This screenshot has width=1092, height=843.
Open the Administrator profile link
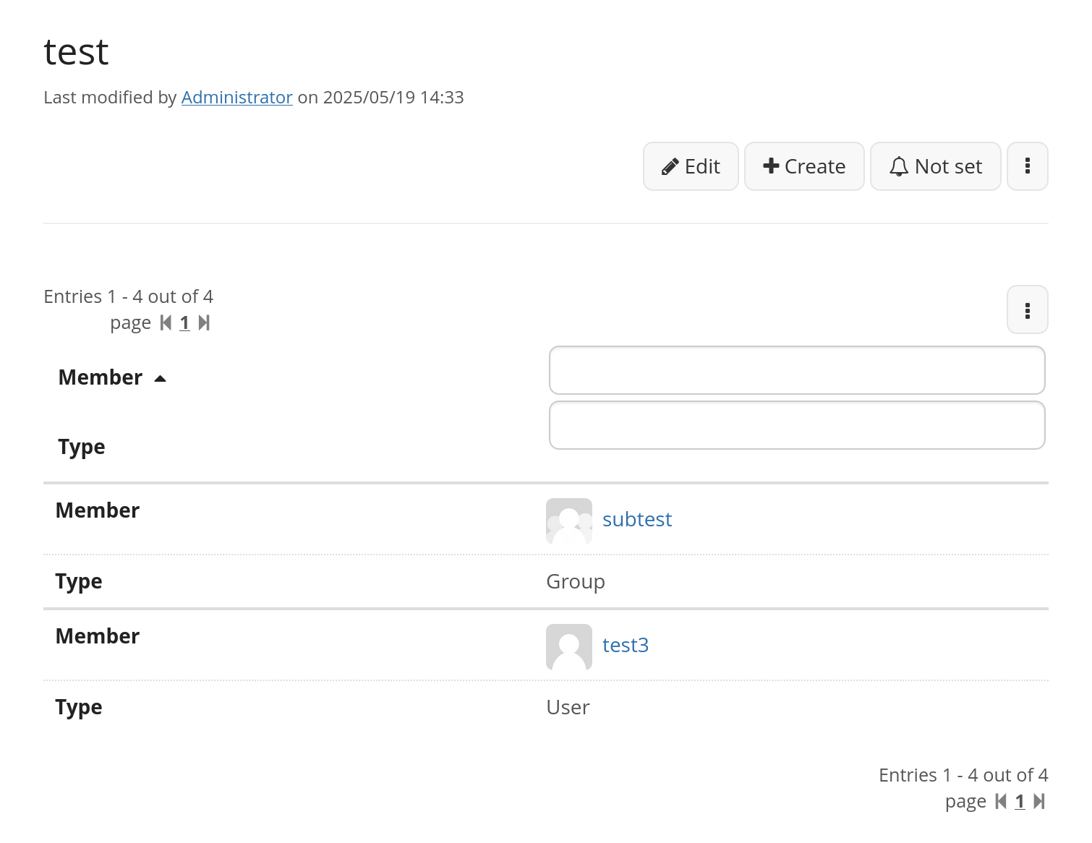[x=237, y=98]
